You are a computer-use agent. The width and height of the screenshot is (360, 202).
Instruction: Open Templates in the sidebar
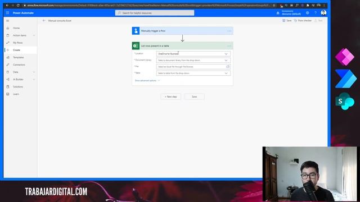[19, 57]
